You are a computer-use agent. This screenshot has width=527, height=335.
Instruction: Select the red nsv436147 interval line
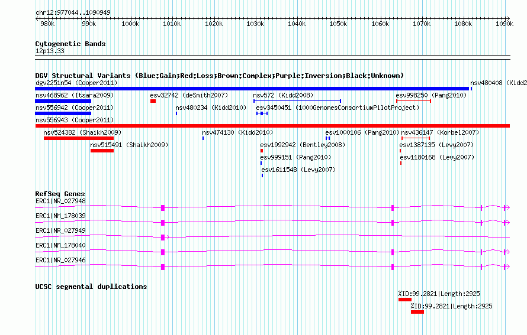coord(416,138)
